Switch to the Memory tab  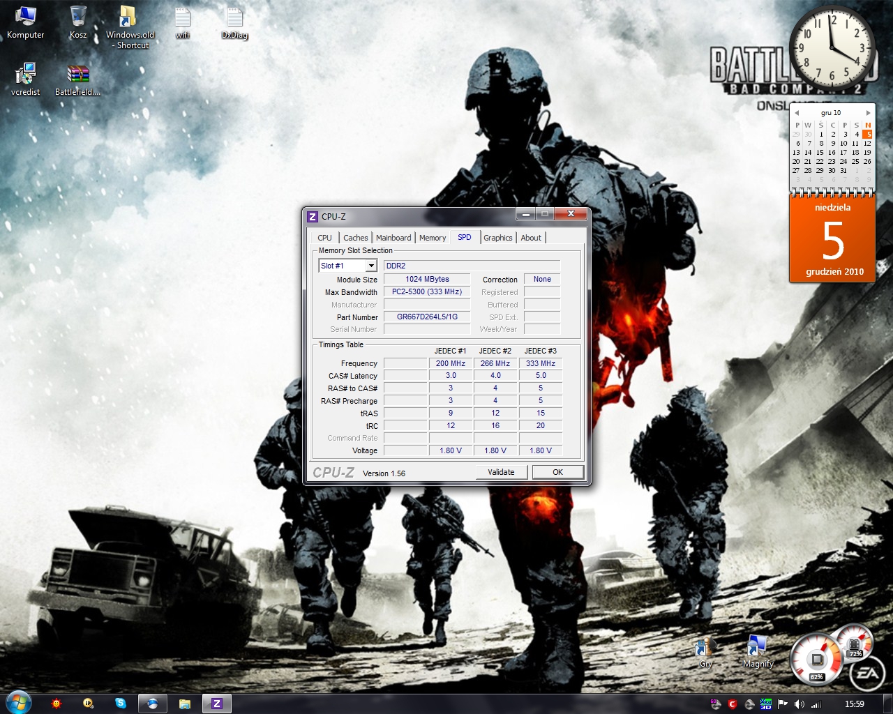pos(433,238)
